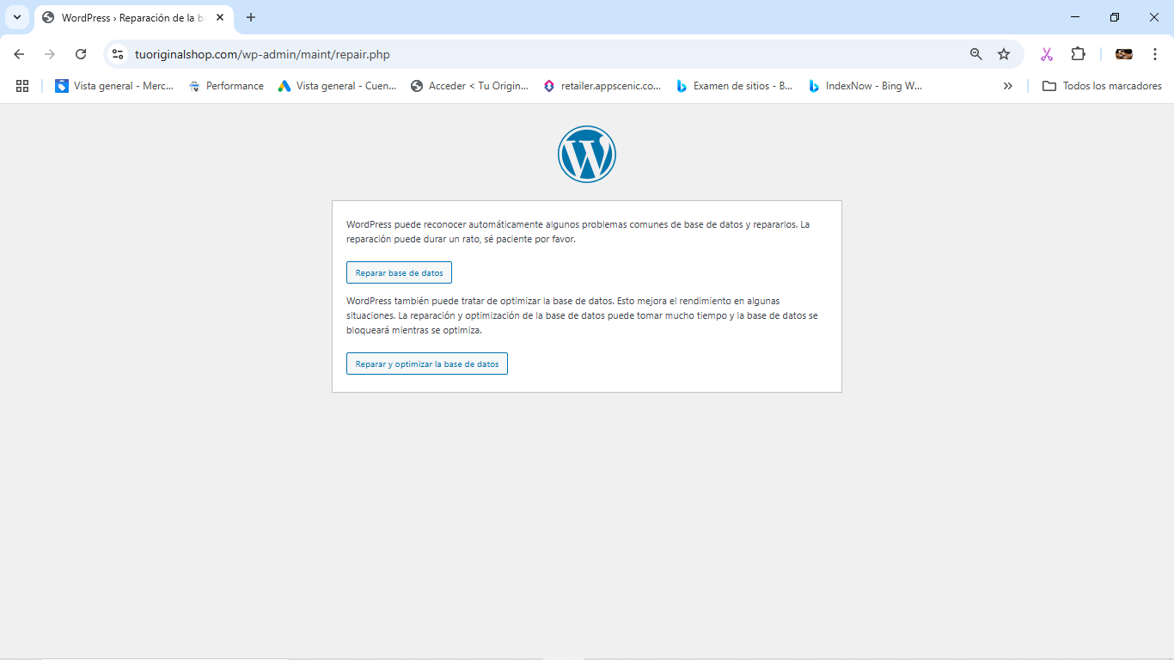Open the Chrome profile avatar
This screenshot has height=660, width=1174.
coord(1124,54)
